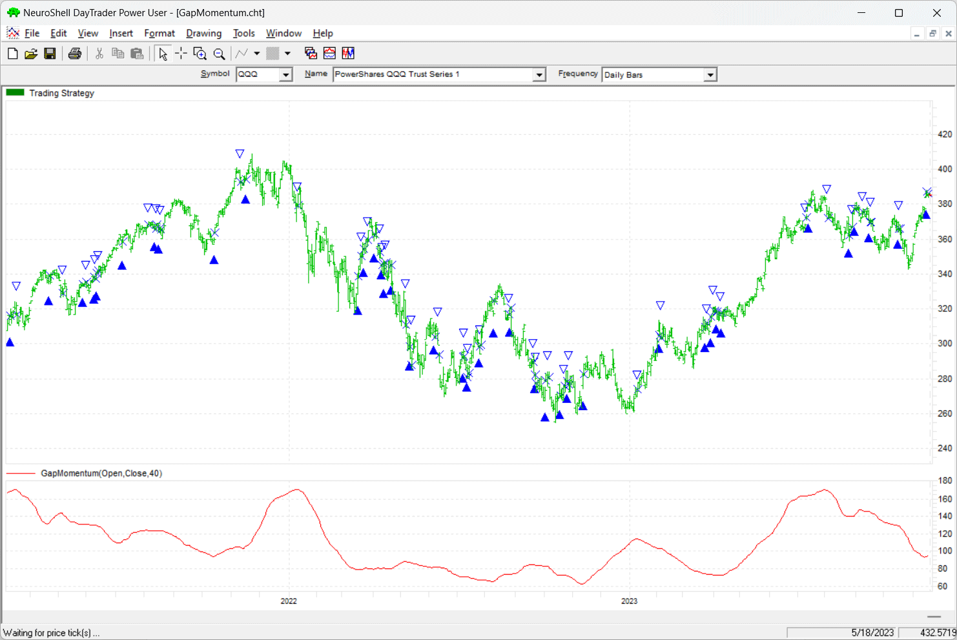957x640 pixels.
Task: Click the red GapMomentum legend line
Action: 21,473
